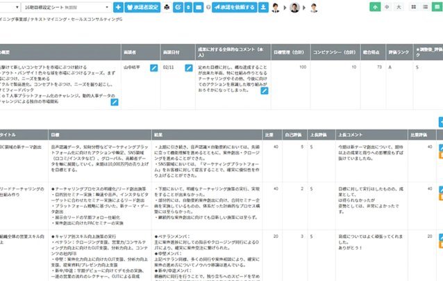Viewport: 443px width, 281px height.
Task: Click 評価ランク column header
Action: (x=399, y=52)
